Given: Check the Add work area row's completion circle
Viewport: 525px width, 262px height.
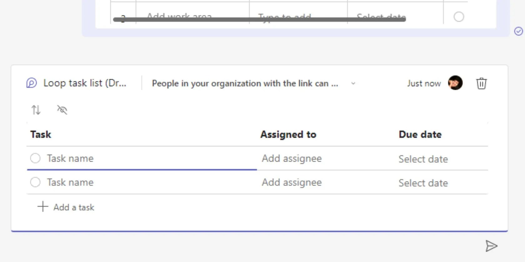Looking at the screenshot, I should pos(459,17).
